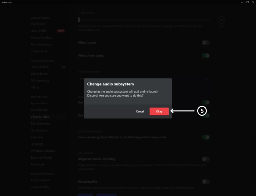Screen dimensions: 256x196
Task: Switch to Appearance settings
Action: tap(39, 103)
